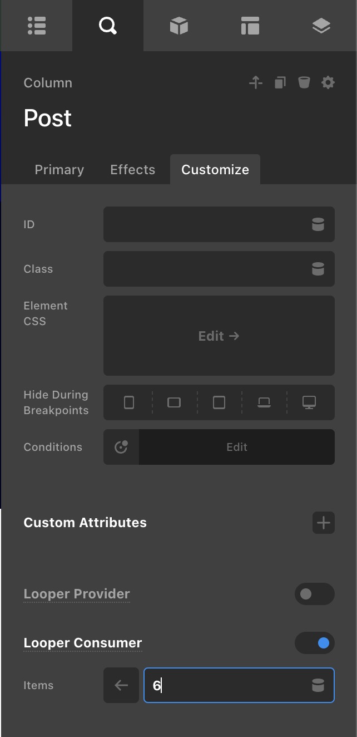Open the stacked Layers icon
The height and width of the screenshot is (737, 357).
click(x=321, y=26)
